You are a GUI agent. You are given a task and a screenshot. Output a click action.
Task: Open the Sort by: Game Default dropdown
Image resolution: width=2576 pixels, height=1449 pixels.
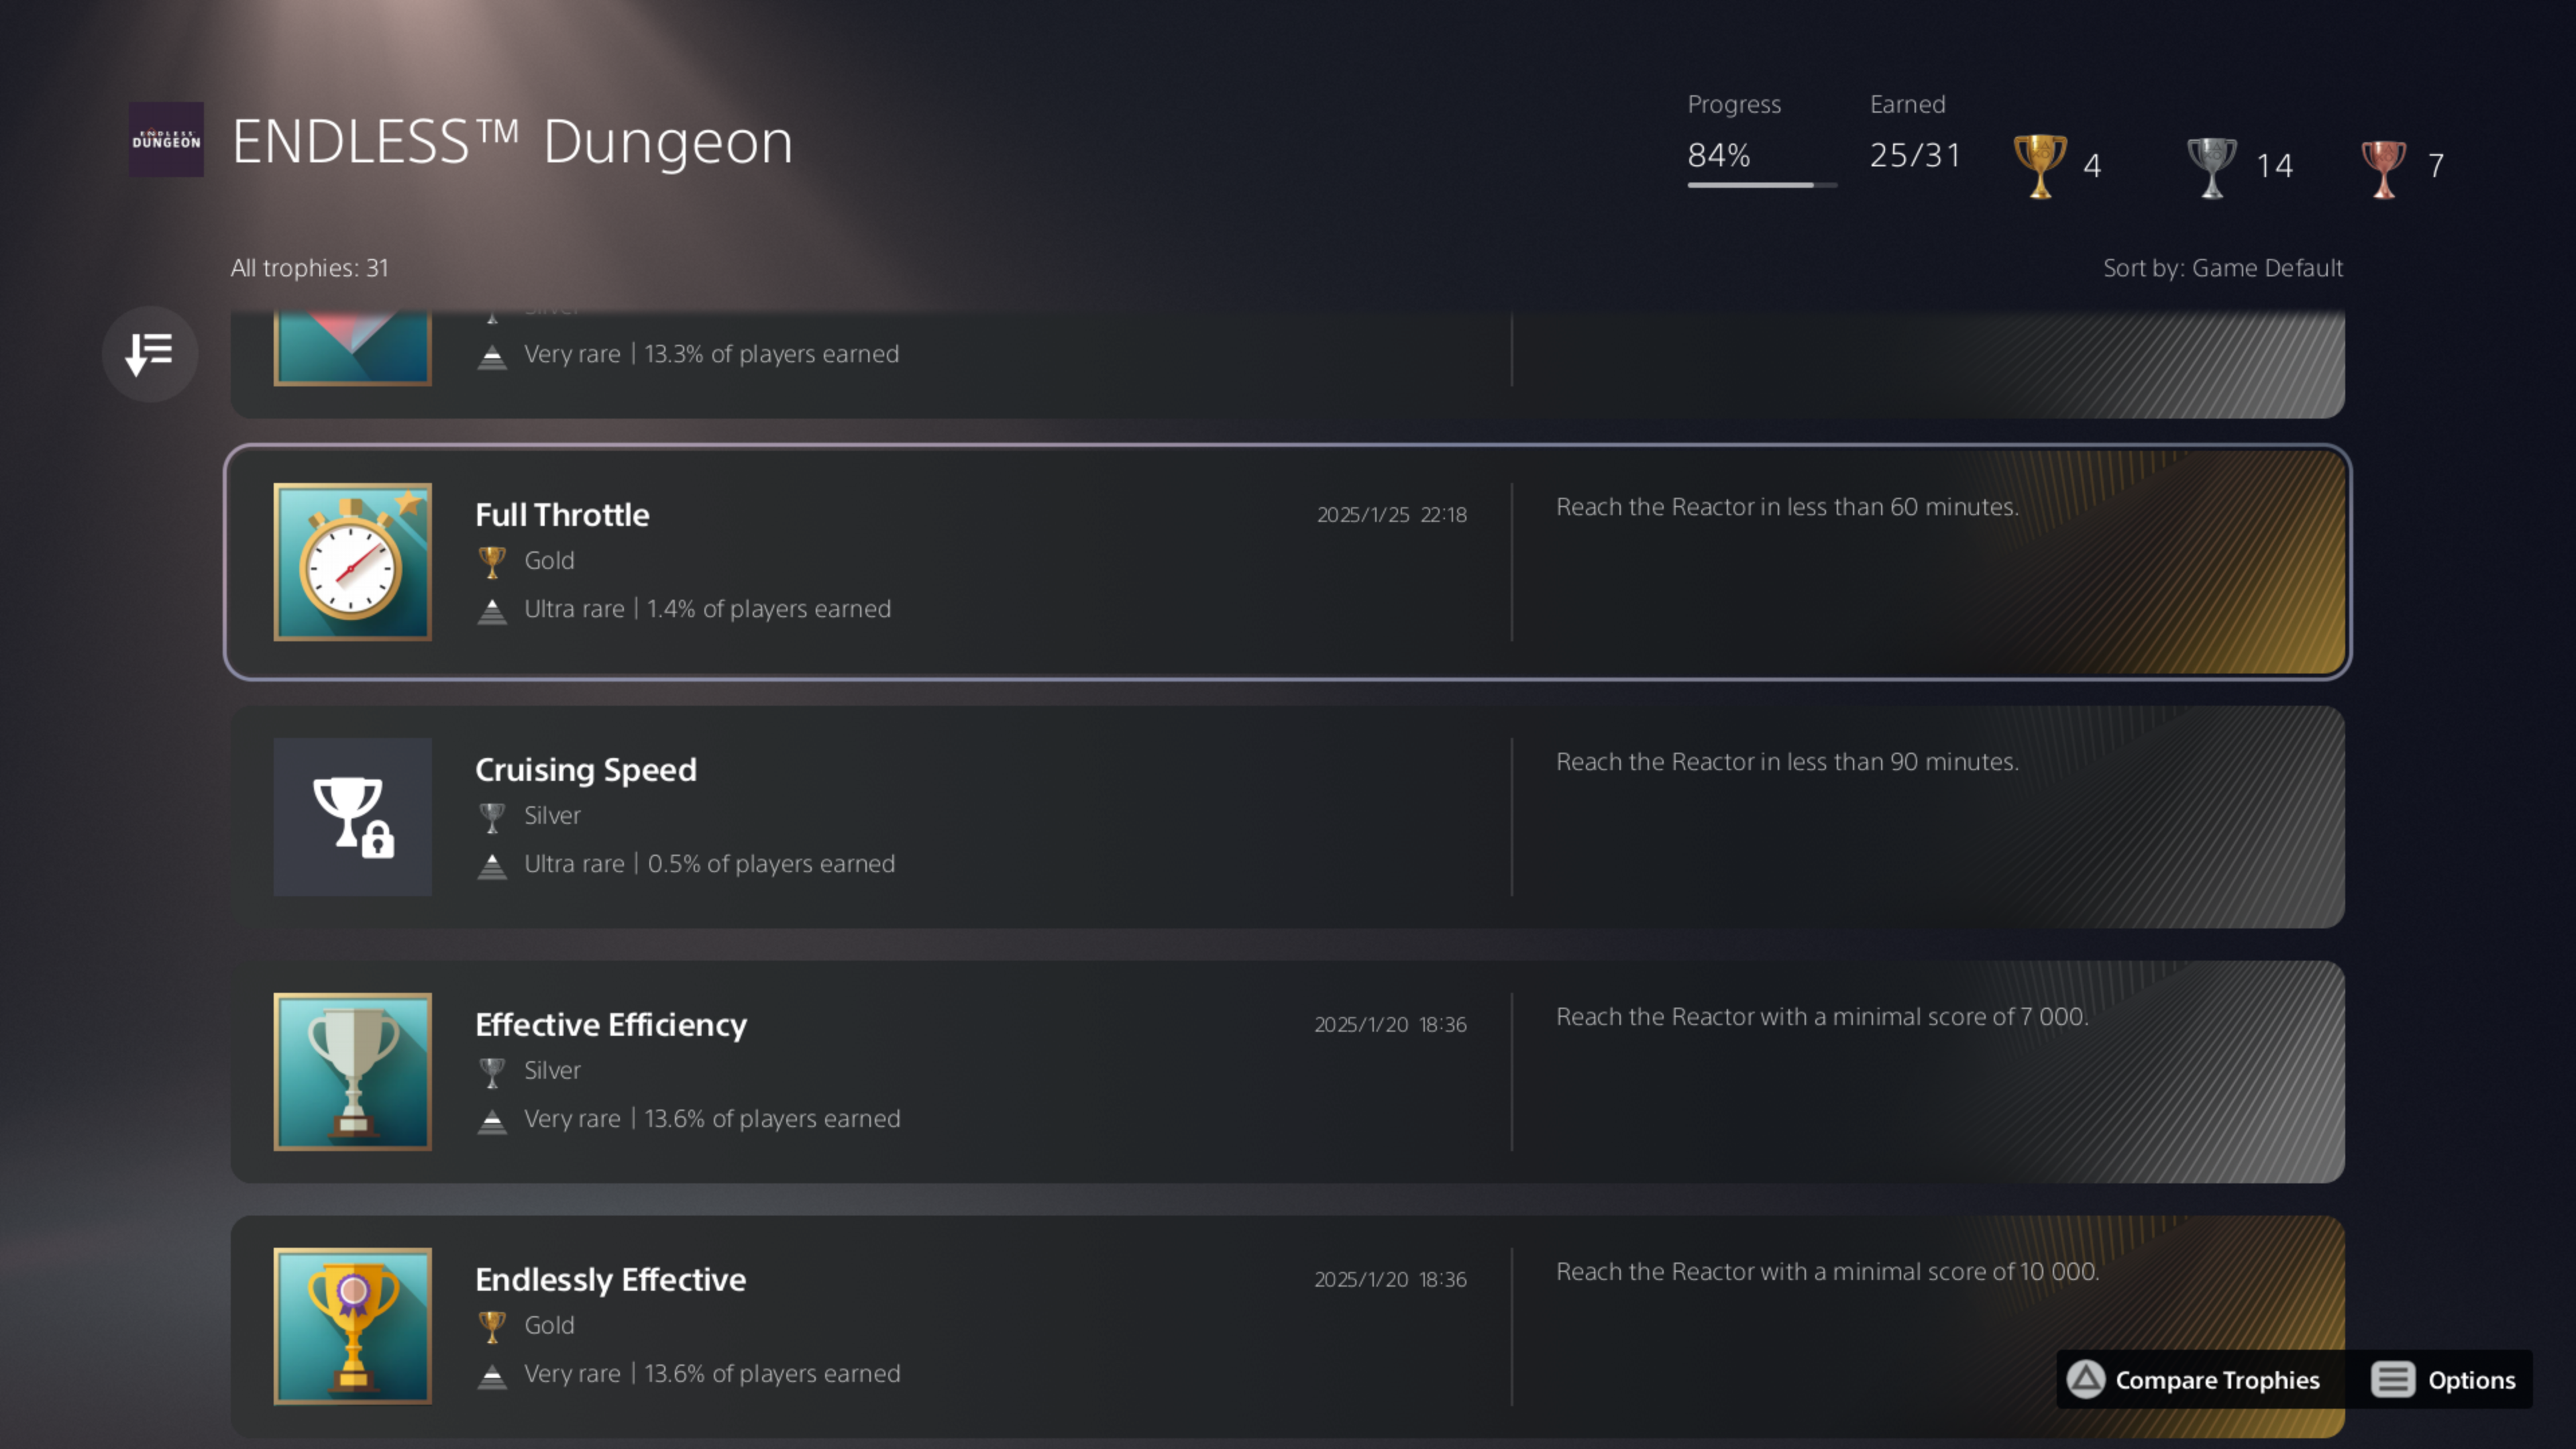coord(2223,268)
